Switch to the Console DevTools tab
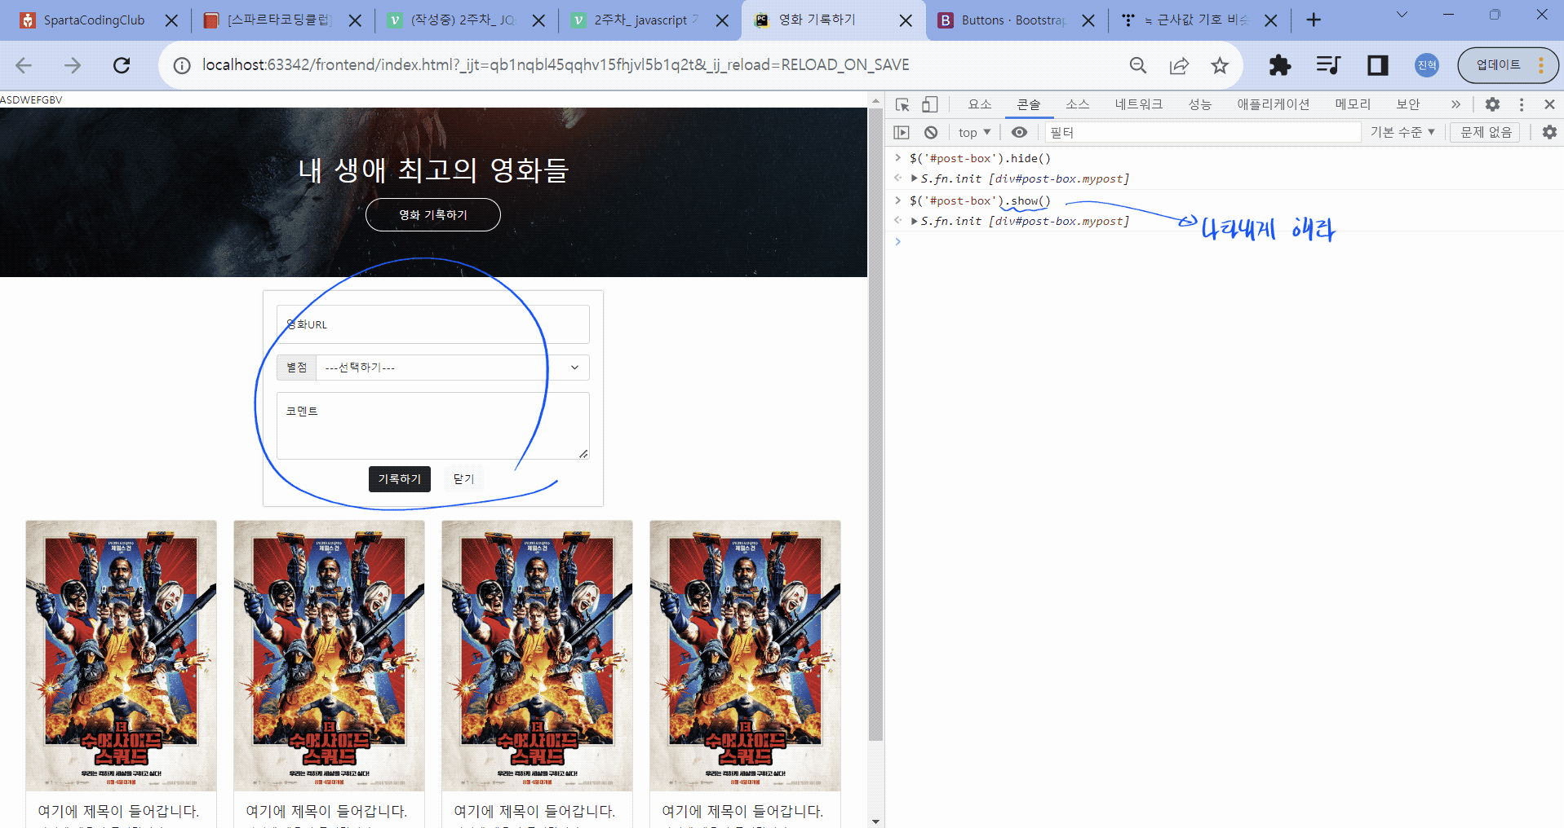 pyautogui.click(x=1029, y=104)
